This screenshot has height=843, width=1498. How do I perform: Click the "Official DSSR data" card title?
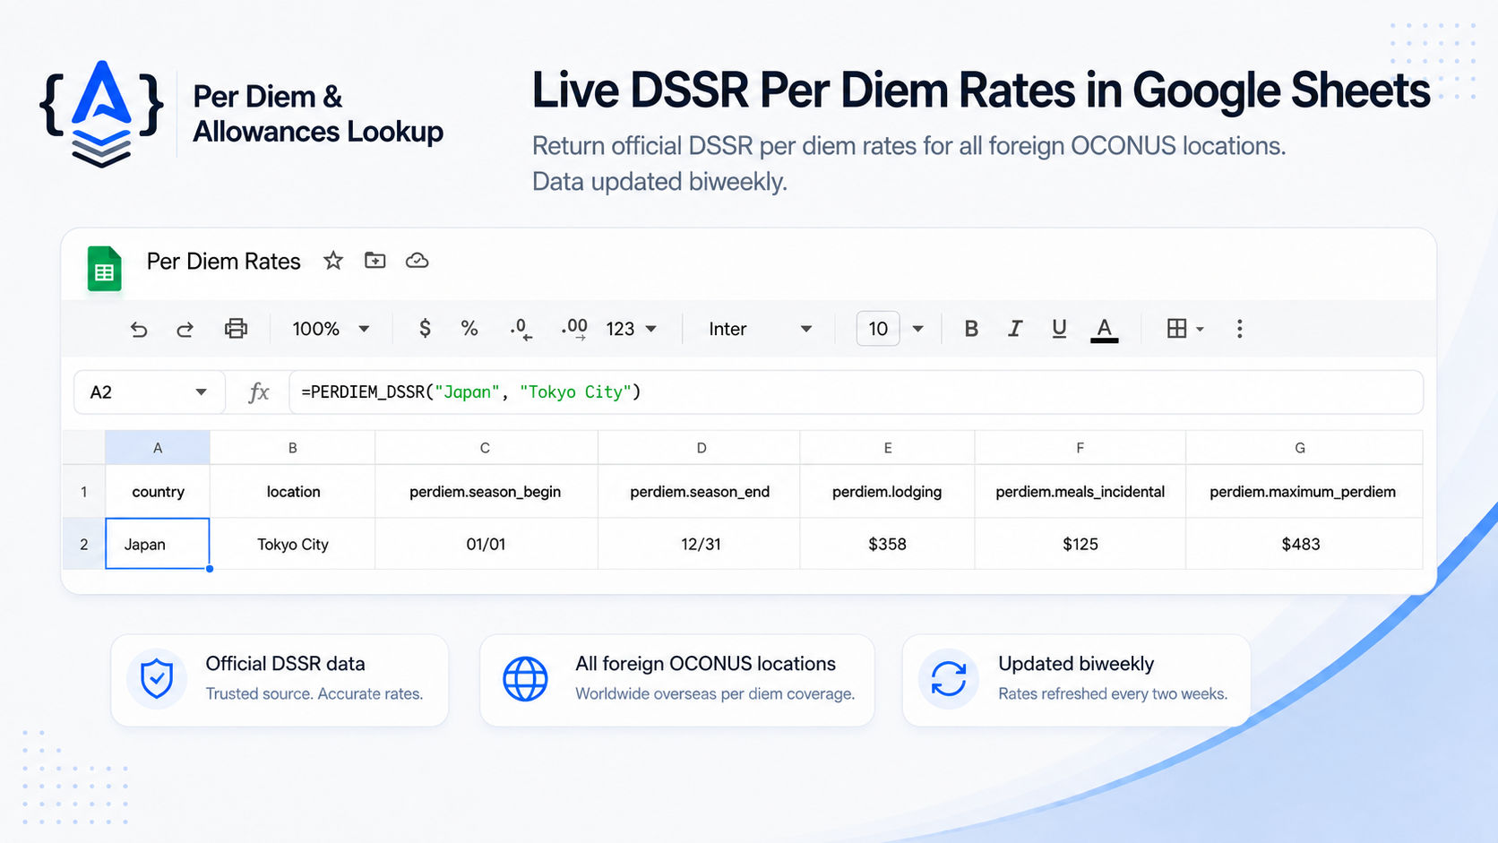[x=285, y=664]
